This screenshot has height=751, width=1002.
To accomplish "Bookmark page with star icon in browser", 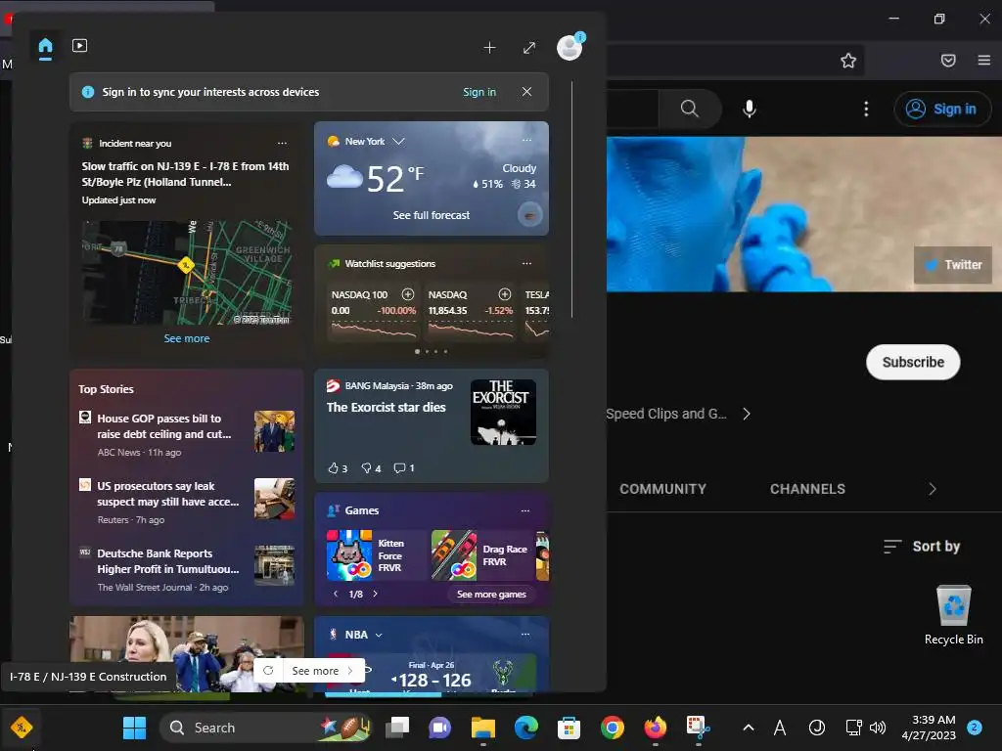I will [x=848, y=61].
